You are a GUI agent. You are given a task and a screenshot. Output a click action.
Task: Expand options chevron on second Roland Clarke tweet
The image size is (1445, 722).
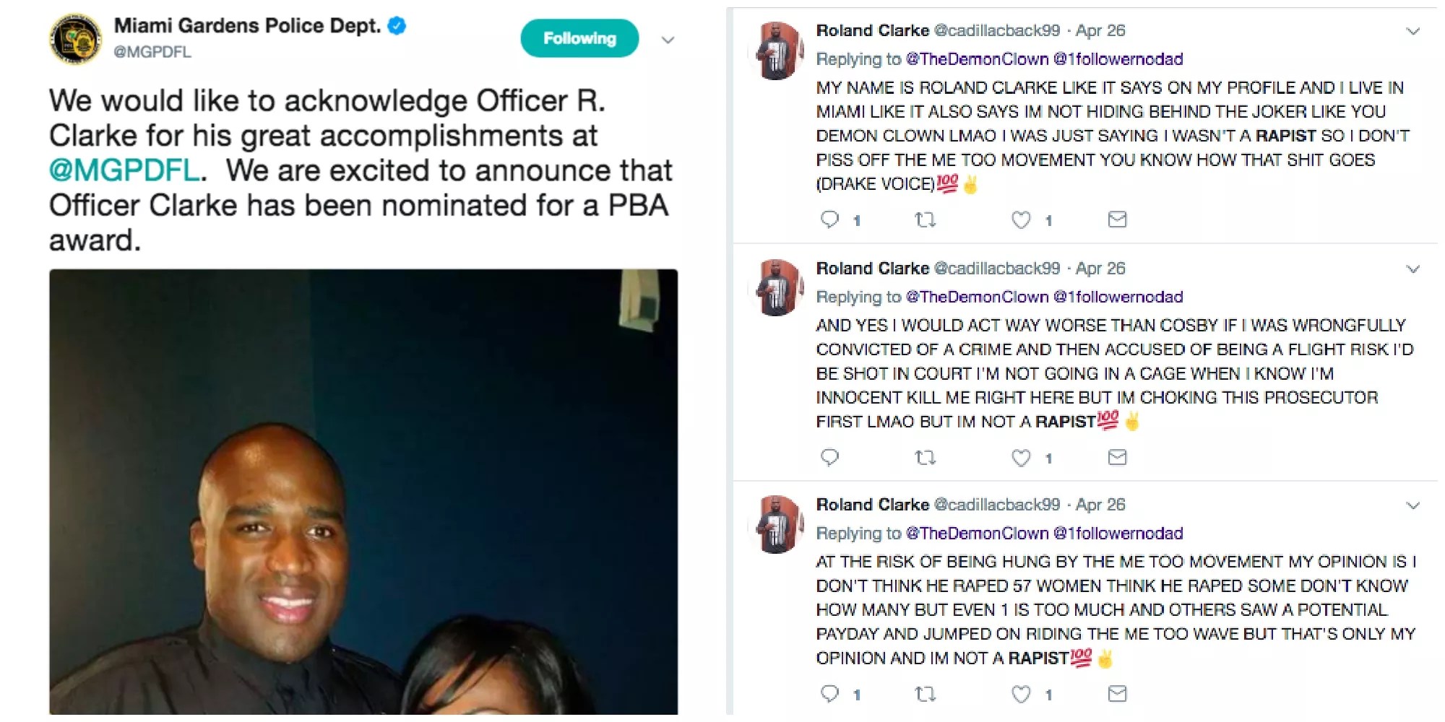coord(1412,269)
